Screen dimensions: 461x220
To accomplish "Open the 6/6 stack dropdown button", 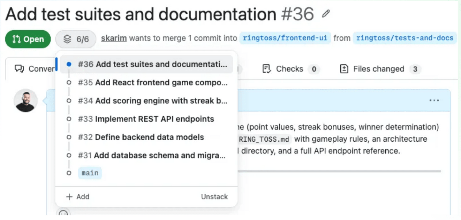I will coord(76,39).
